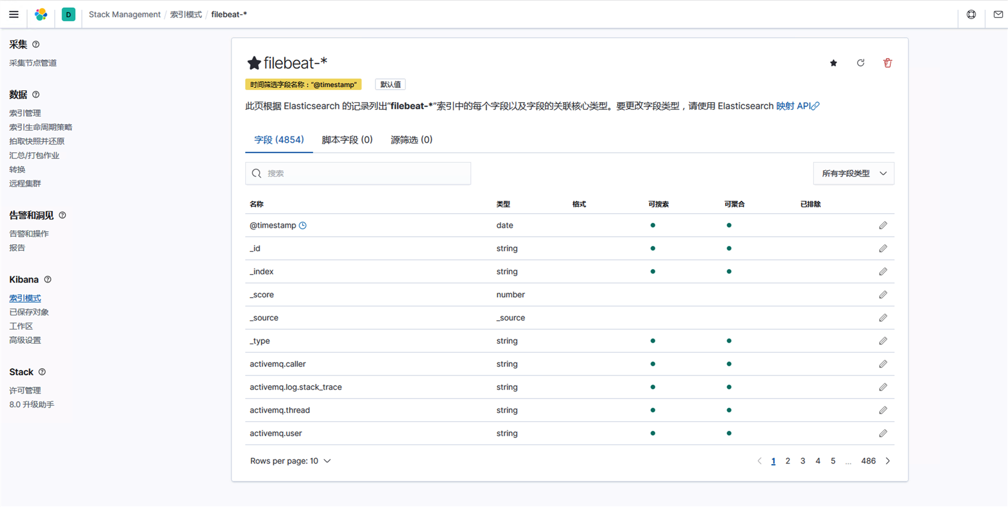Screen dimensions: 1008x507
Task: Go to next page arrow
Action: [888, 461]
